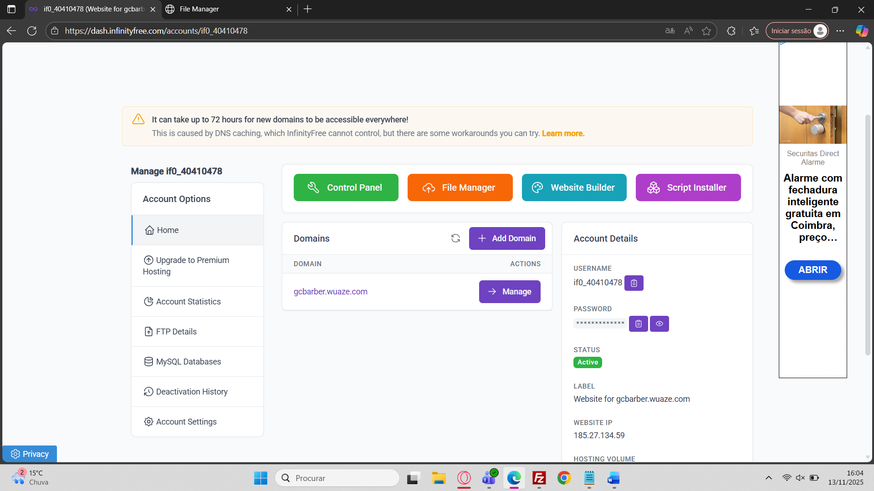Open browser Extensions icon
Image resolution: width=874 pixels, height=491 pixels.
point(731,31)
